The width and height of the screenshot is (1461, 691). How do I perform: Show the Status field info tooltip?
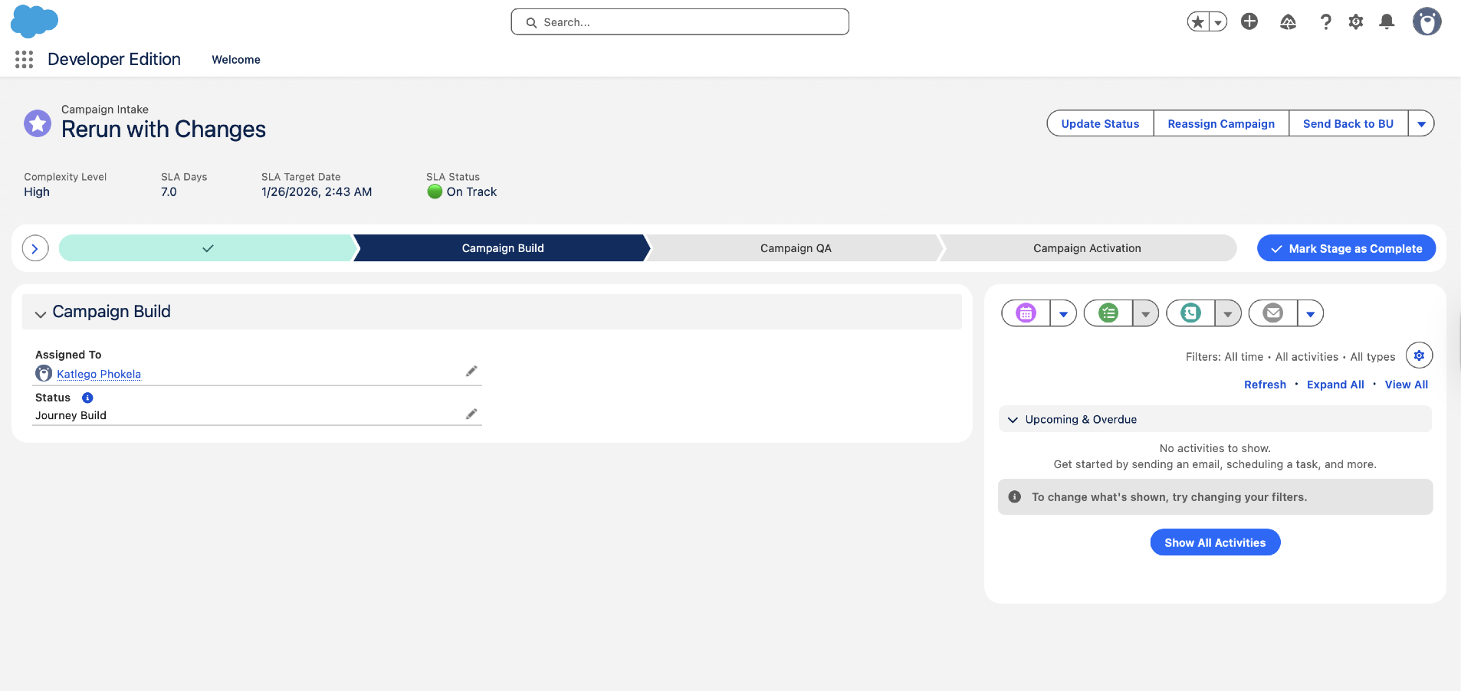coord(87,398)
